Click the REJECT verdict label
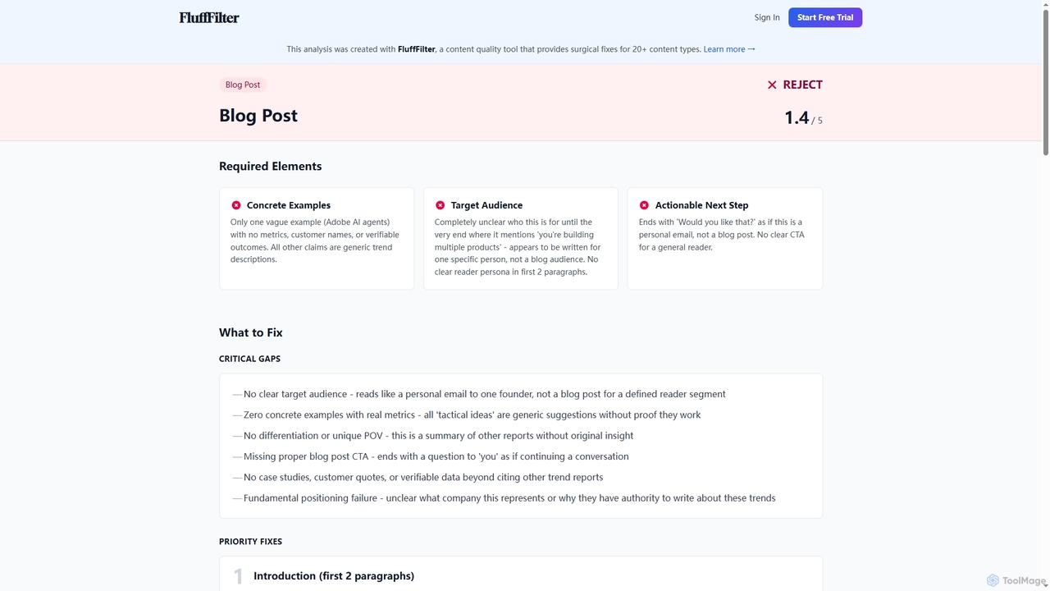The height and width of the screenshot is (591, 1050). (802, 85)
